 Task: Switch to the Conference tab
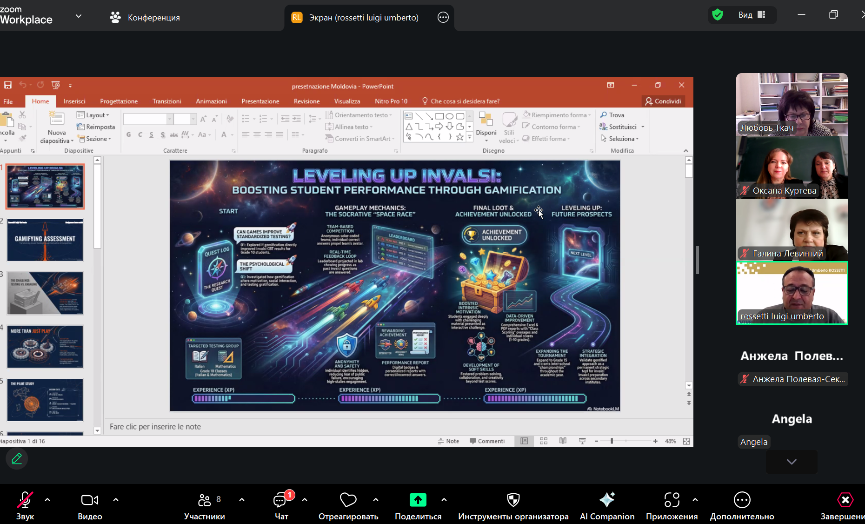point(145,18)
